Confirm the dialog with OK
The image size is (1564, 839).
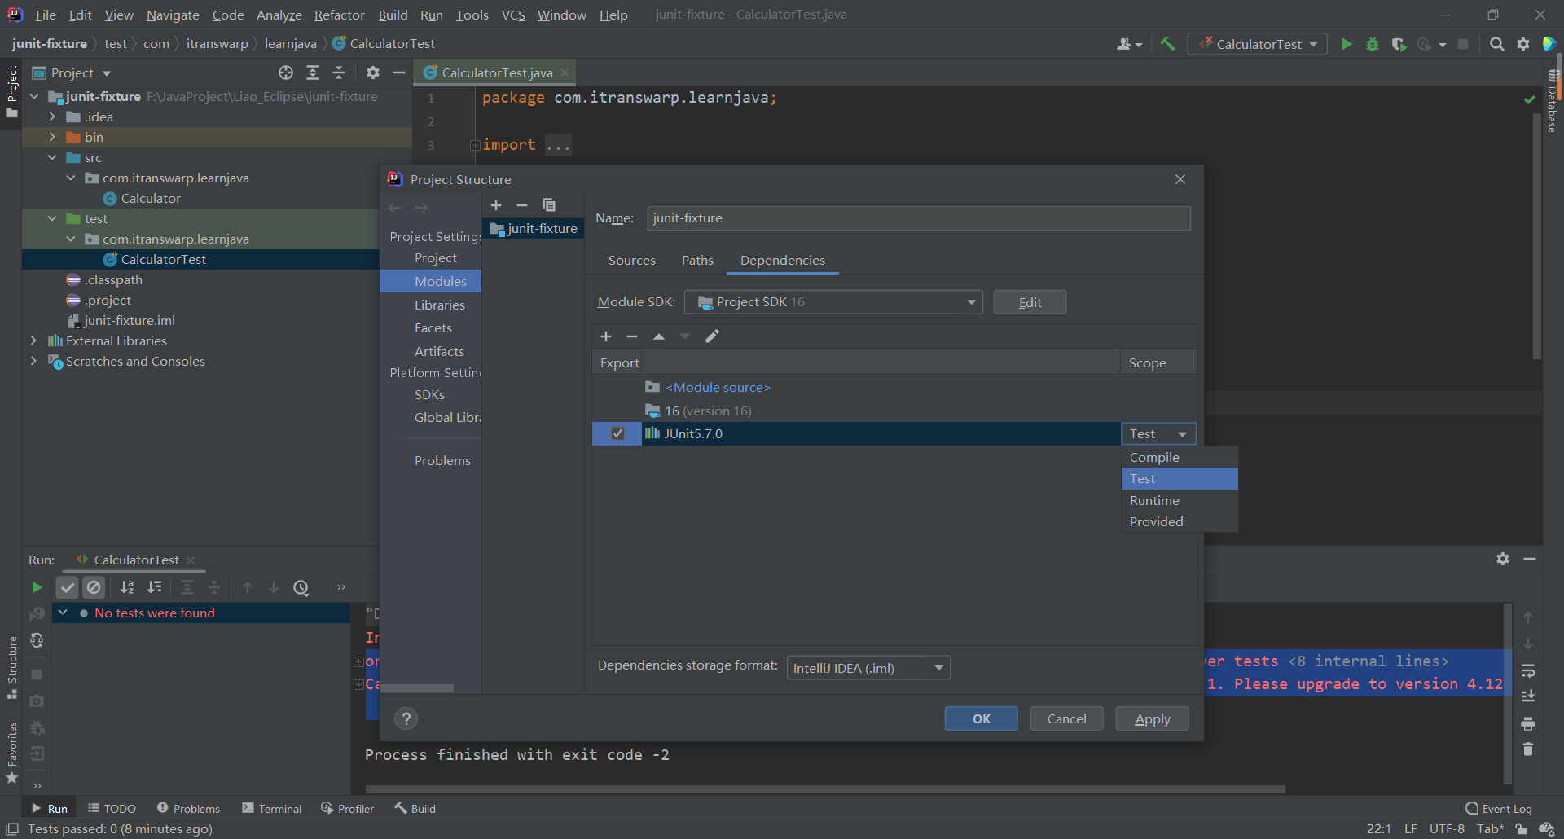982,718
